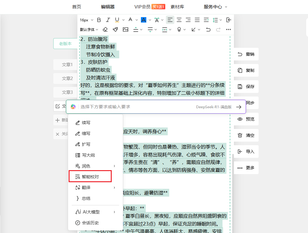The width and height of the screenshot is (308, 233).
Task: Open 素材库 in top navigation
Action: click(177, 7)
